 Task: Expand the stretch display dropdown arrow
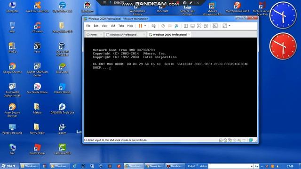point(230,26)
